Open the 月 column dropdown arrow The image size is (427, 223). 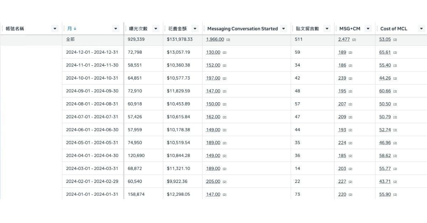click(116, 29)
